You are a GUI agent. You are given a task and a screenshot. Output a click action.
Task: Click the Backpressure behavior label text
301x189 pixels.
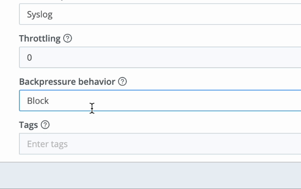click(x=67, y=82)
